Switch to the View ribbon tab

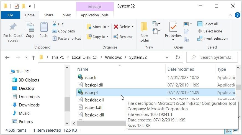click(67, 15)
